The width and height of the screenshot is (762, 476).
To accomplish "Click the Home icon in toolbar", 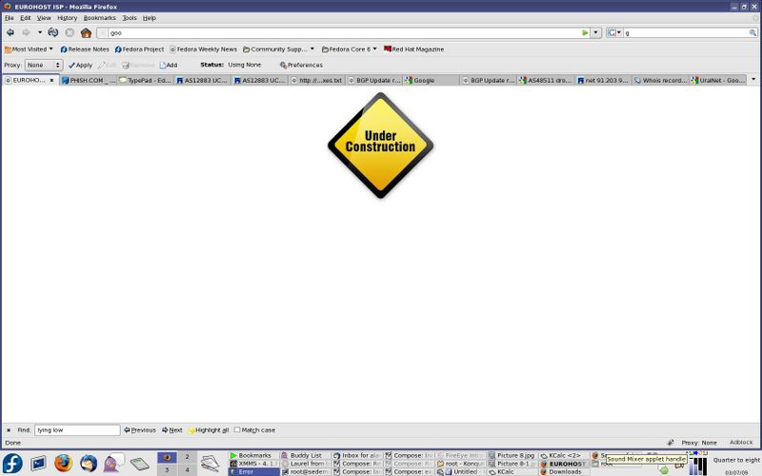I will tap(86, 32).
